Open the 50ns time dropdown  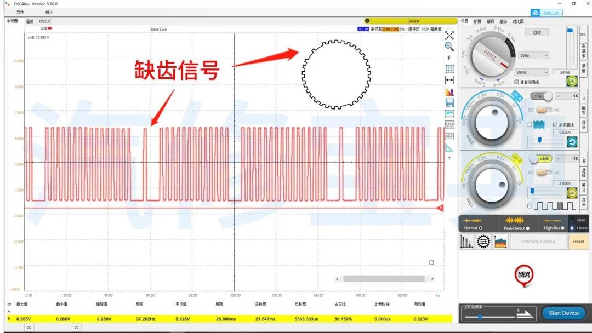point(533,55)
